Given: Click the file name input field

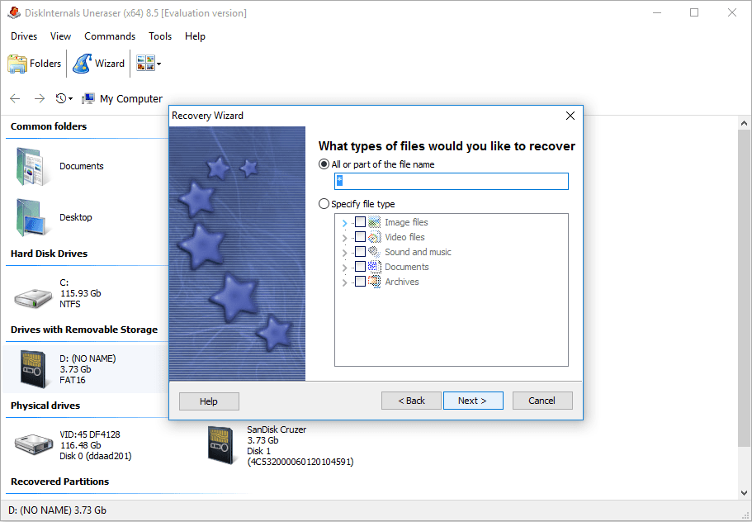Looking at the screenshot, I should coord(451,181).
